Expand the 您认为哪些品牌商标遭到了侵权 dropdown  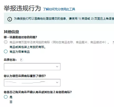(x=32, y=82)
